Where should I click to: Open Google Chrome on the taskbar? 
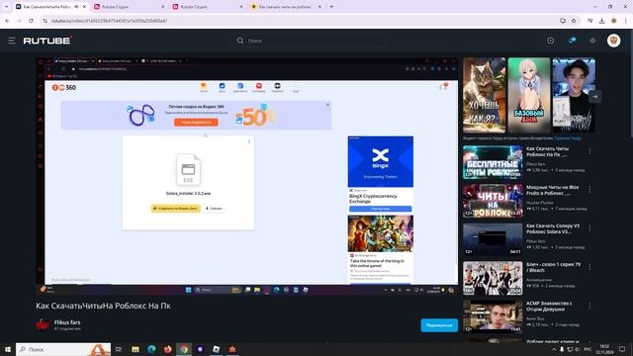(x=184, y=349)
